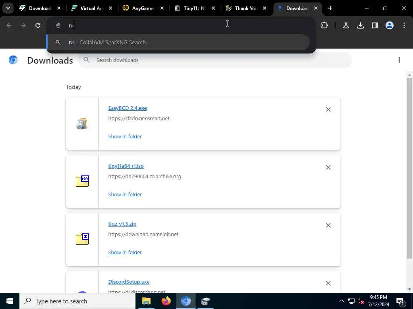Viewport: 413px width, 309px height.
Task: Remove tloz-v1.5.zip from the list
Action: [x=328, y=225]
